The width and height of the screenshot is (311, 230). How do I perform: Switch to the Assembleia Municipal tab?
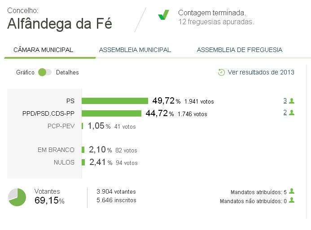pyautogui.click(x=135, y=50)
